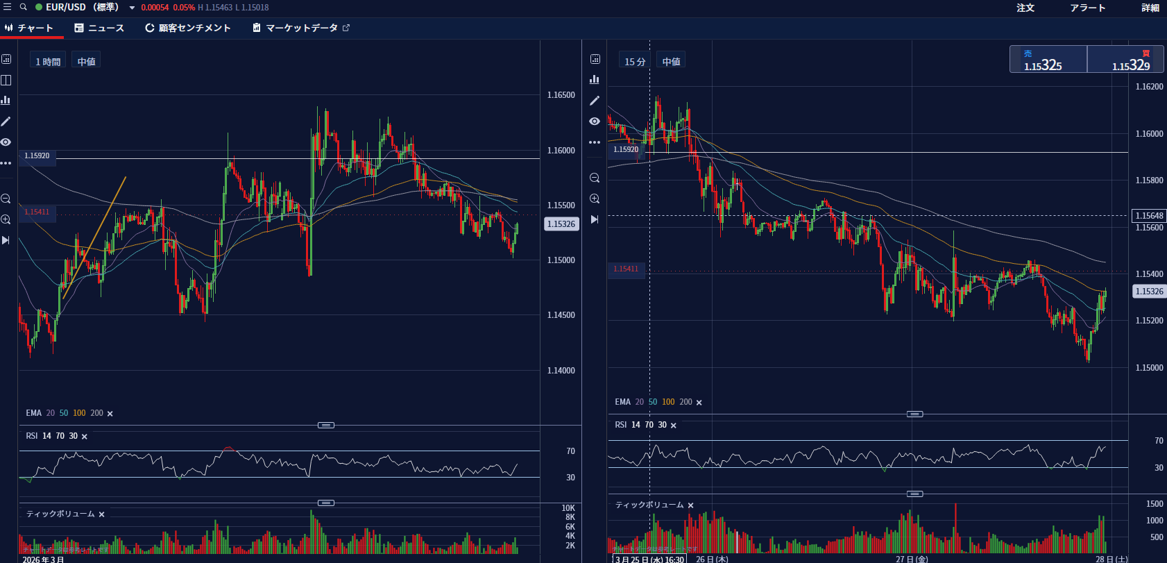The height and width of the screenshot is (563, 1167).
Task: Open right chart calendar/date icon
Action: (x=595, y=59)
